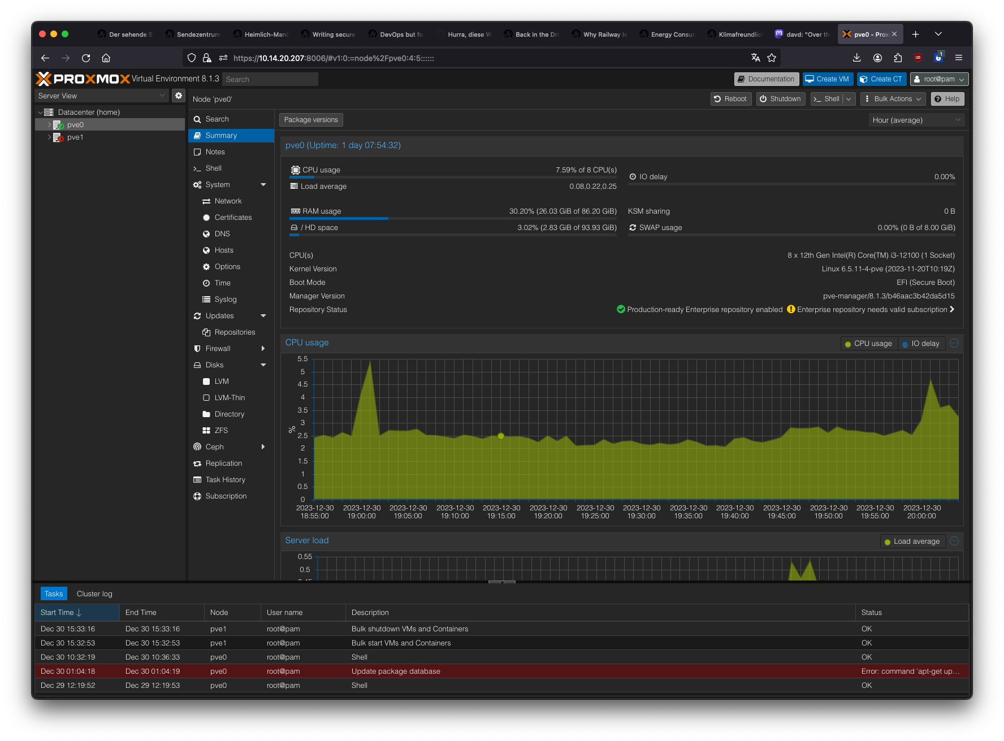Collapse the Updates submenu arrow

click(263, 315)
